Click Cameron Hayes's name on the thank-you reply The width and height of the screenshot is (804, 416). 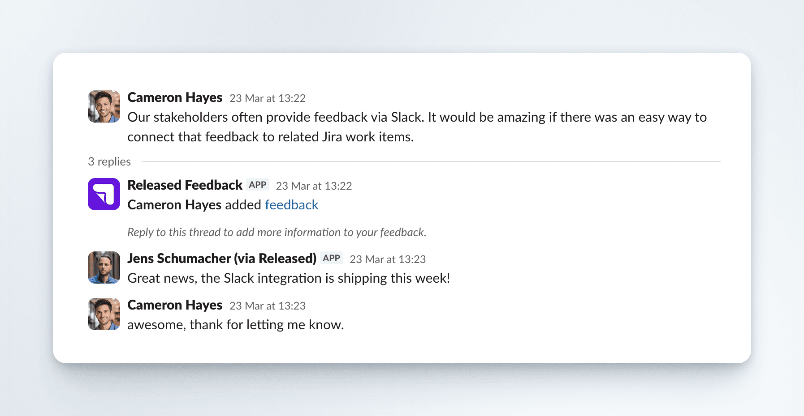coord(175,305)
